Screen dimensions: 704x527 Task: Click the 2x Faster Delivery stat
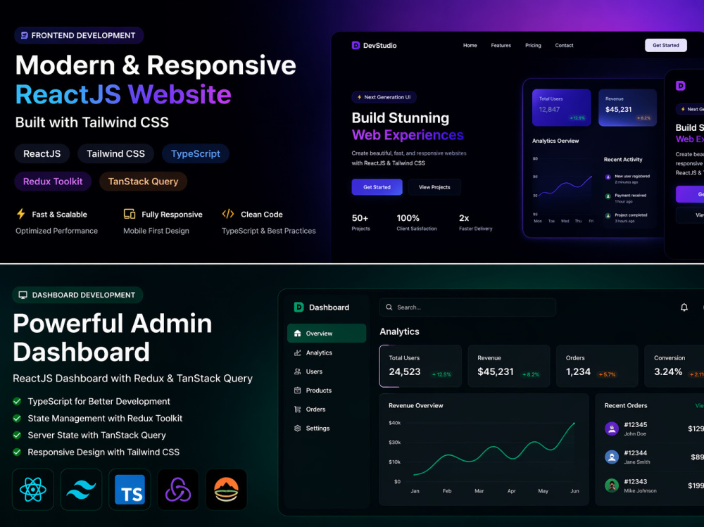tap(475, 222)
